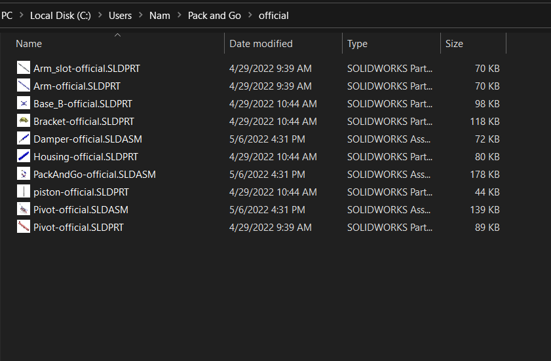Screen dimensions: 551x361
Task: Click the Bracket-official.SLDPRT file icon
Action: [x=24, y=121]
